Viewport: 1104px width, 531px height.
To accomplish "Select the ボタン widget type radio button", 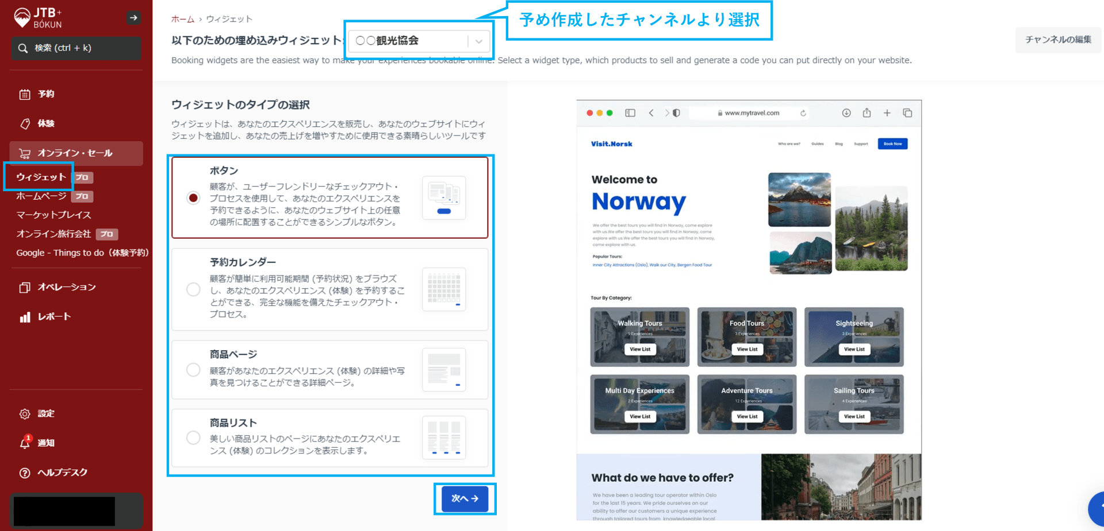I will tap(193, 197).
